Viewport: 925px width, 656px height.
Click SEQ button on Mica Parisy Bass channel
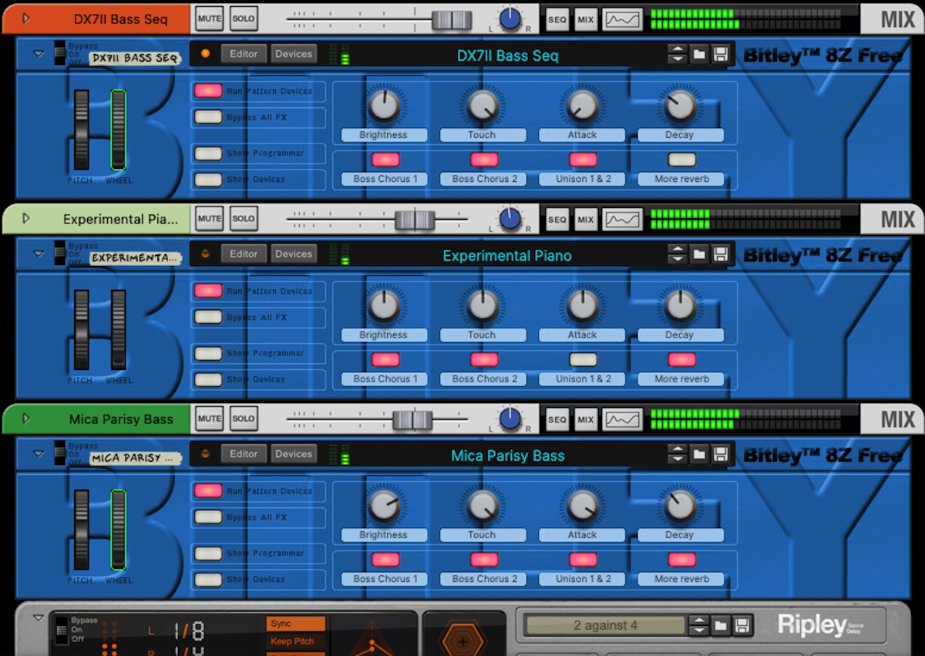click(x=557, y=419)
